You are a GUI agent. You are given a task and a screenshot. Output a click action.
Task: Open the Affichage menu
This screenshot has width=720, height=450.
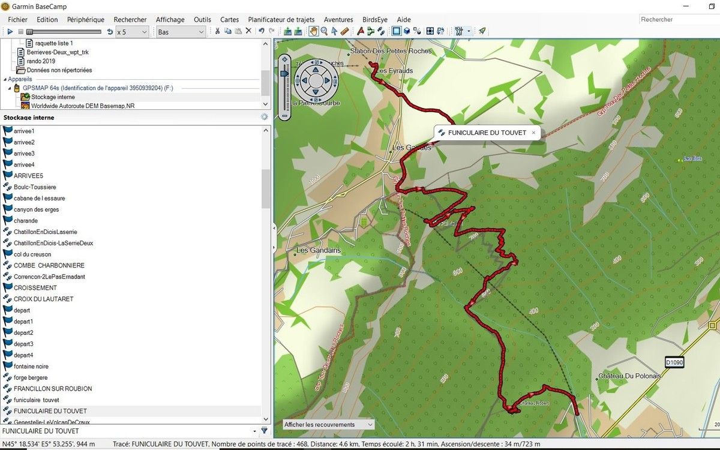tap(170, 19)
